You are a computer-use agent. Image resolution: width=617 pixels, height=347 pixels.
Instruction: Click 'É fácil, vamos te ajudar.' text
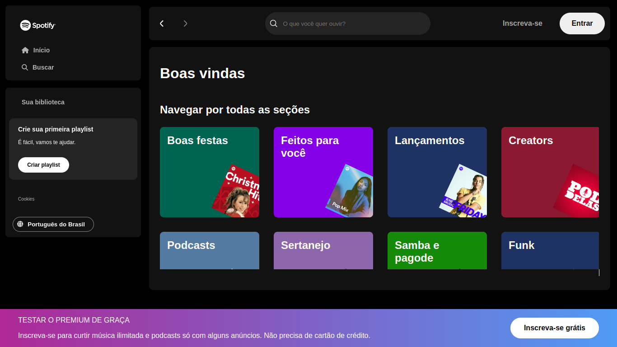pyautogui.click(x=47, y=142)
